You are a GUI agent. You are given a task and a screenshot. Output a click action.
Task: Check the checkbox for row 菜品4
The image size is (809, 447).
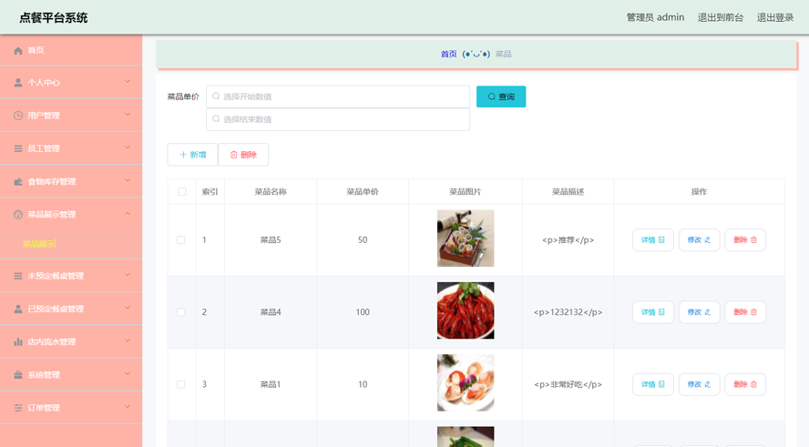[x=181, y=312]
